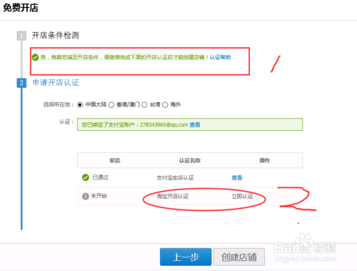Click the bound Alipay account email text
The width and height of the screenshot is (357, 271).
164,124
